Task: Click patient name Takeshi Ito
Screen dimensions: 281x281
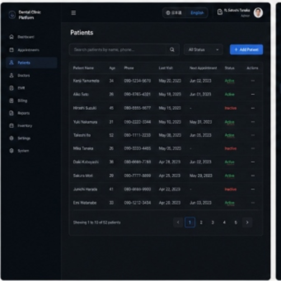Action: [x=82, y=135]
